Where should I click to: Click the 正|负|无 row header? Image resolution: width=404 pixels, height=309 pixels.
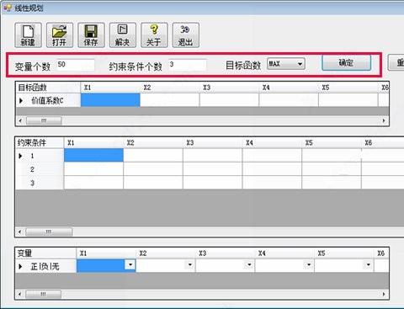click(45, 266)
